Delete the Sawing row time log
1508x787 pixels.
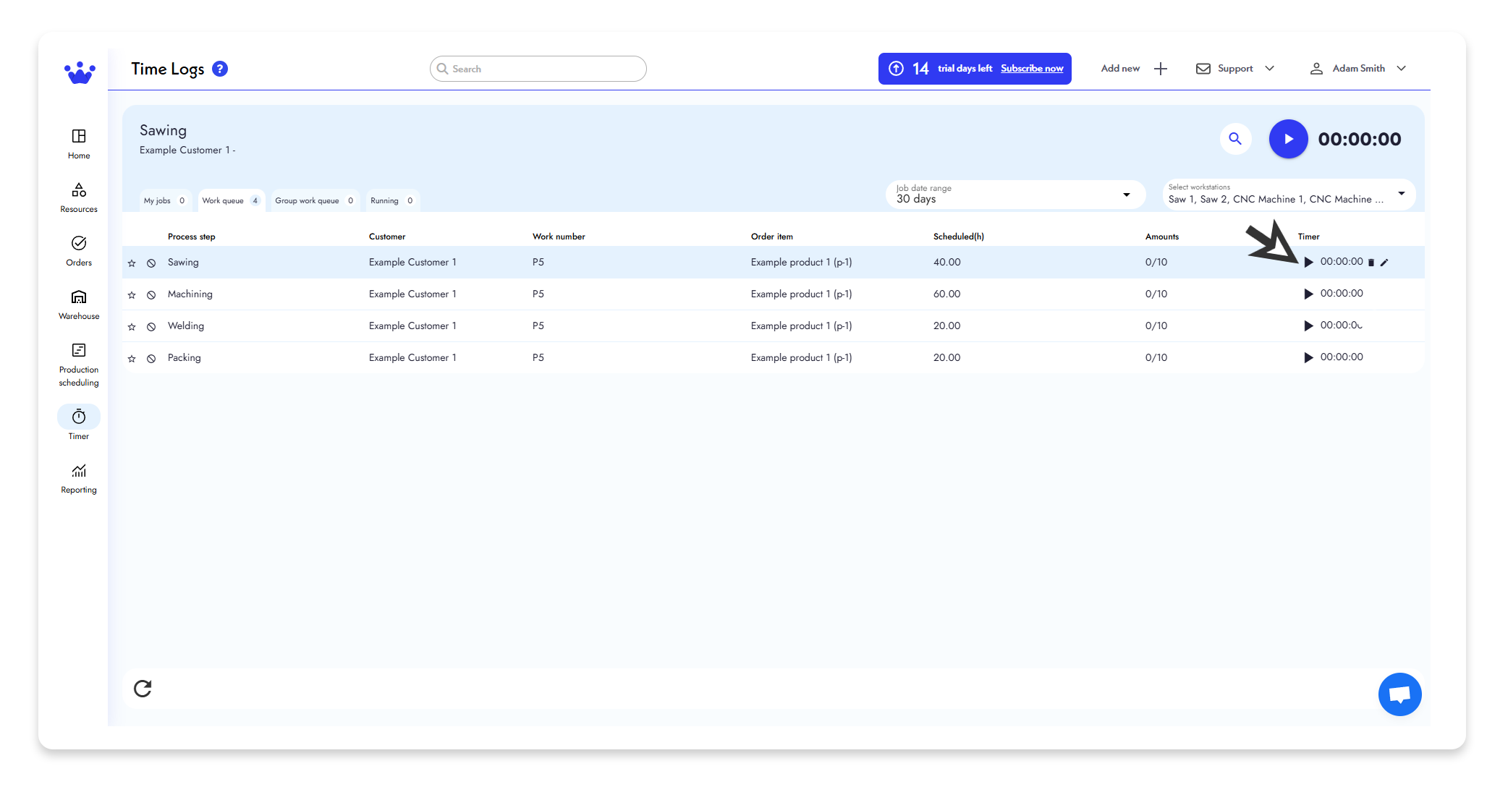[x=1371, y=262]
